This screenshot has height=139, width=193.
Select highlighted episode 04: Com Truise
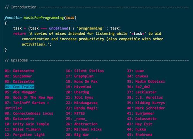pyautogui.click(x=19, y=87)
